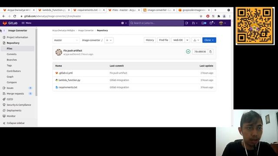Viewport: 278px width, 156px height.
Task: Open the Fix push artifact commit title
Action: (x=73, y=51)
